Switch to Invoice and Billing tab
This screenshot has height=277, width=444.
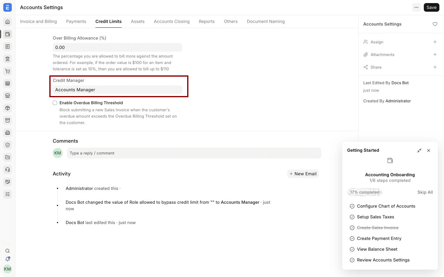click(x=39, y=22)
